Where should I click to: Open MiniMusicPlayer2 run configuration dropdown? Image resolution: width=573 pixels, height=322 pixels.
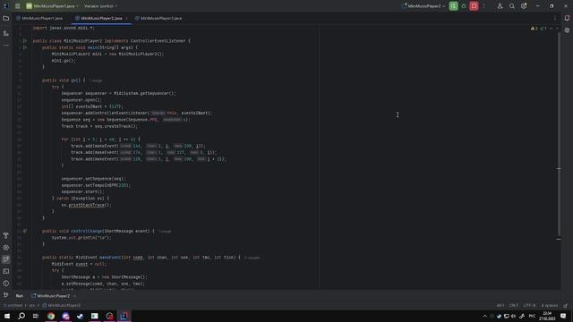(x=423, y=6)
